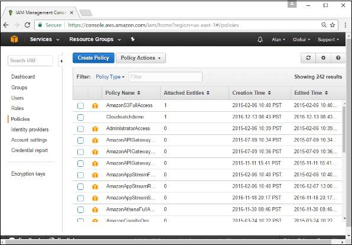Select checkbox for policy created 2015-11-11 15:41

coord(80,163)
